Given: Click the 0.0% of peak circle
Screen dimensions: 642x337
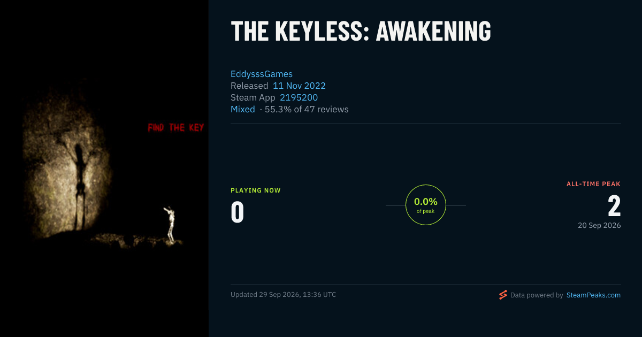Looking at the screenshot, I should point(426,205).
